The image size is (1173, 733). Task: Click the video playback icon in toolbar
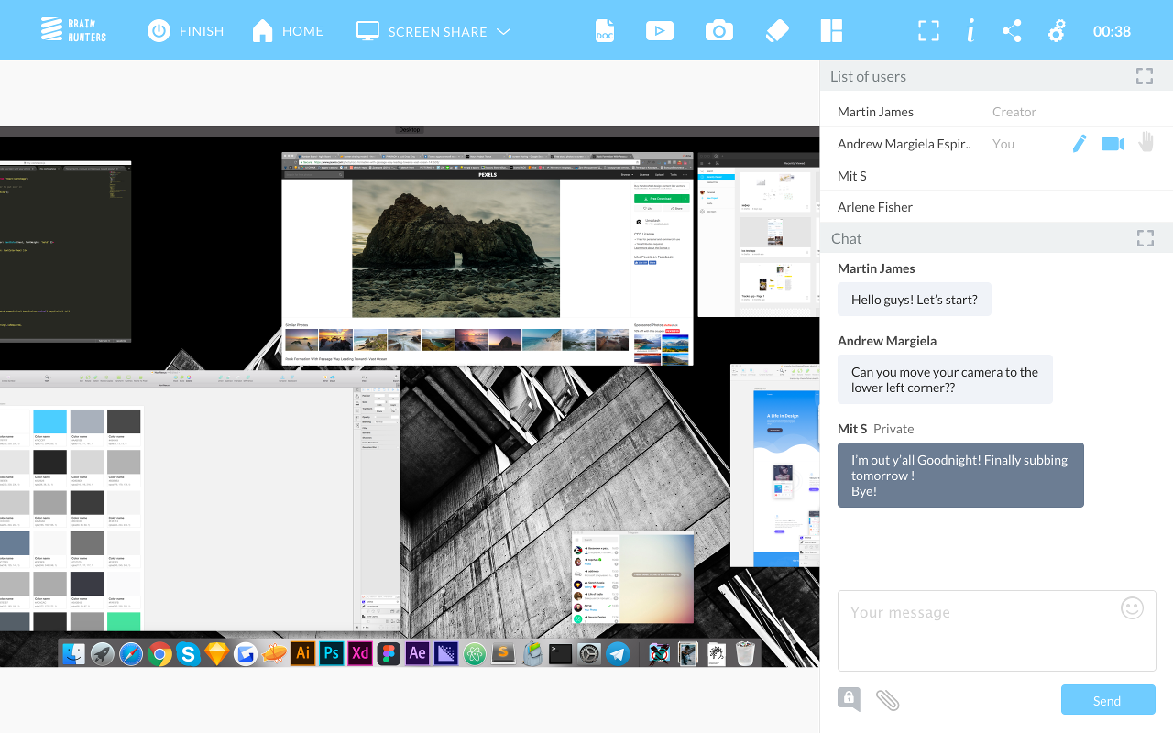click(660, 30)
